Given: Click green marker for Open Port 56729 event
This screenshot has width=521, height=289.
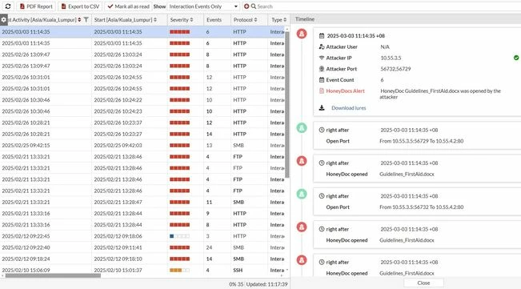Looking at the screenshot, I should (302, 128).
